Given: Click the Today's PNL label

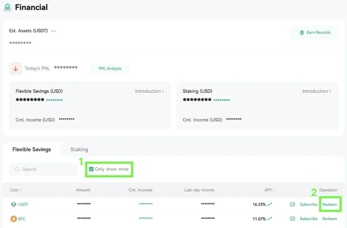Looking at the screenshot, I should 37,68.
